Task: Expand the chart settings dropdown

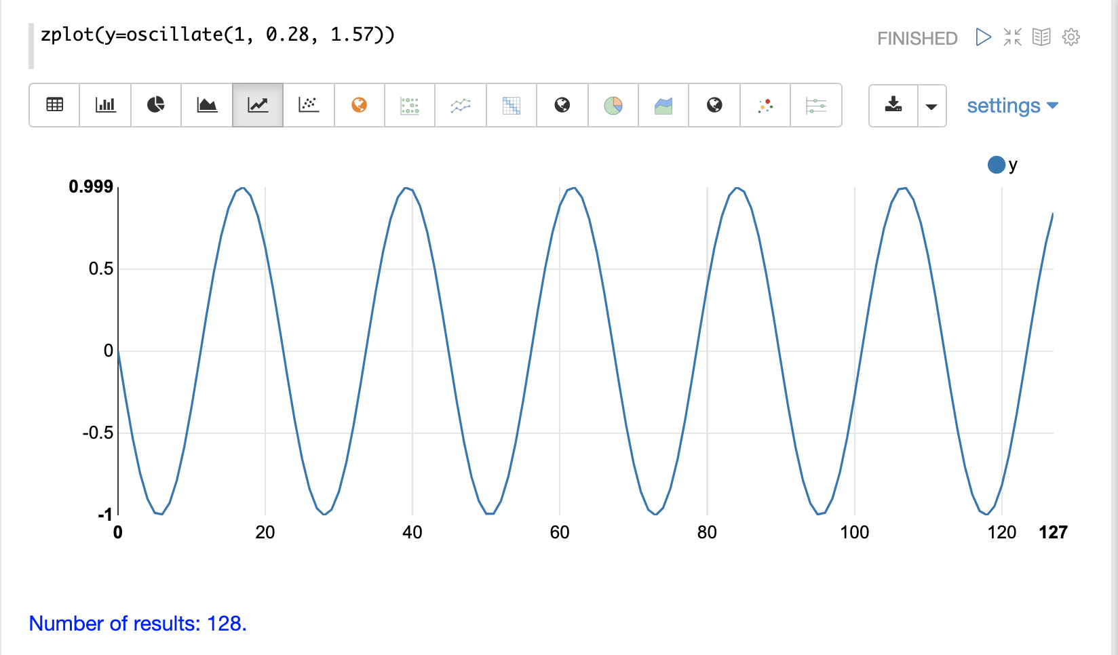Action: tap(1012, 106)
